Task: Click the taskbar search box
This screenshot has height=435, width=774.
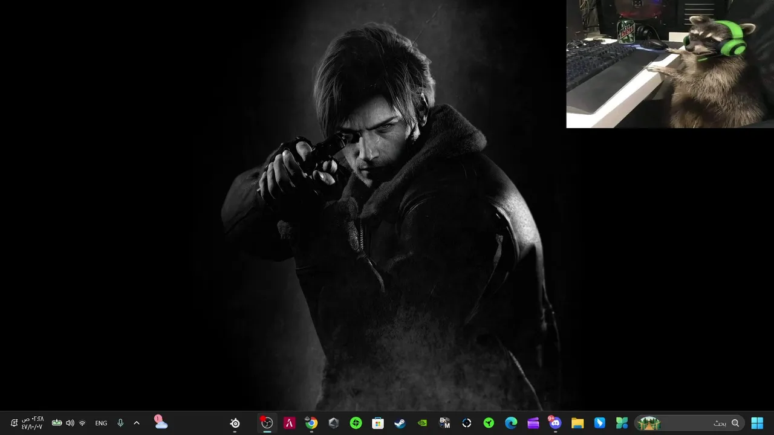Action: click(689, 423)
